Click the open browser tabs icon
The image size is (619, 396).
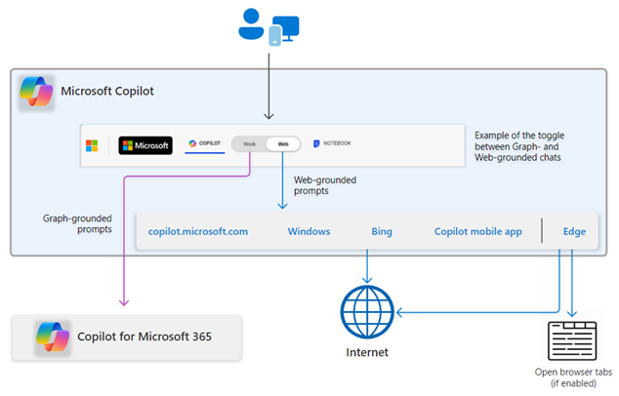click(x=572, y=341)
